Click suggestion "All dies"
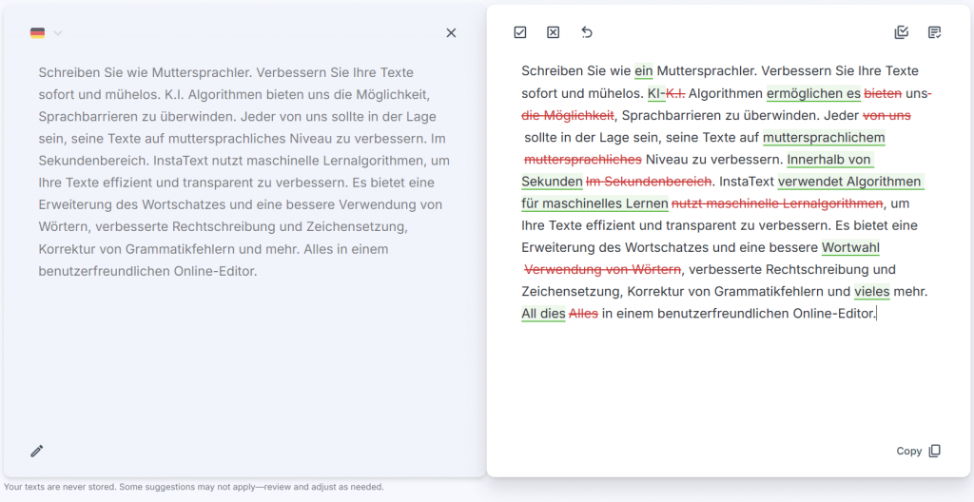 543,314
